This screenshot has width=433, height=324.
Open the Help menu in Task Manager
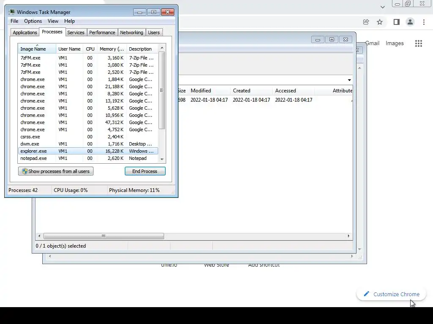pyautogui.click(x=69, y=21)
